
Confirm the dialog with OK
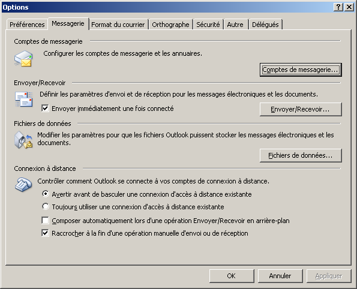pos(232,276)
